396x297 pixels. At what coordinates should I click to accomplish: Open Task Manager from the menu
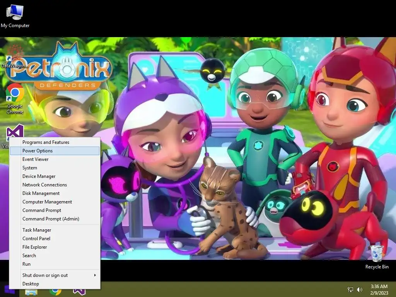[55, 230]
